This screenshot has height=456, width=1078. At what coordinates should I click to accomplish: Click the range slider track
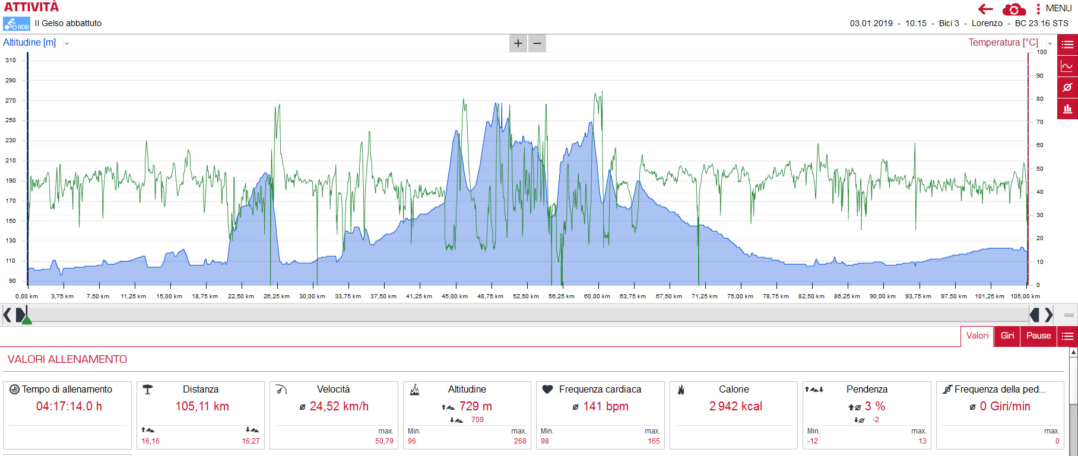pyautogui.click(x=528, y=315)
